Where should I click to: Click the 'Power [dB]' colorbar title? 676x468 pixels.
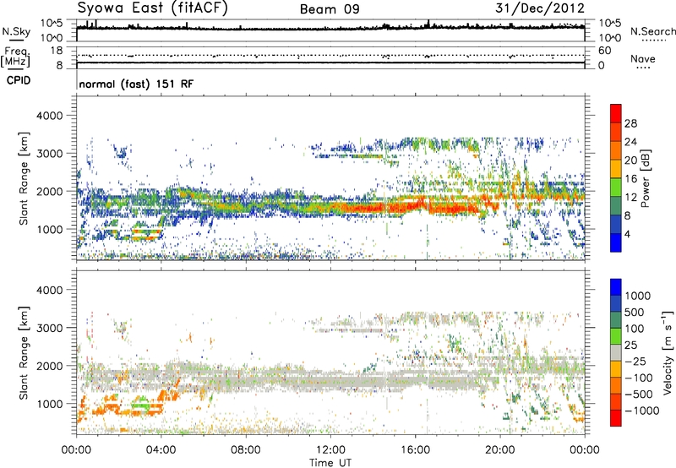[x=645, y=178]
